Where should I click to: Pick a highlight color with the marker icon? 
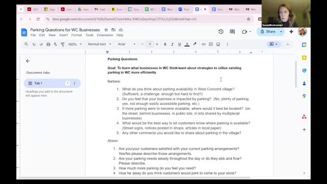(195, 44)
